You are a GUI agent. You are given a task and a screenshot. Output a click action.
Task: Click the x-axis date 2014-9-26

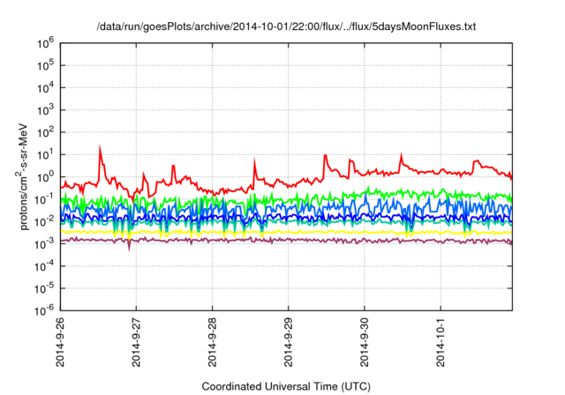[x=60, y=342]
